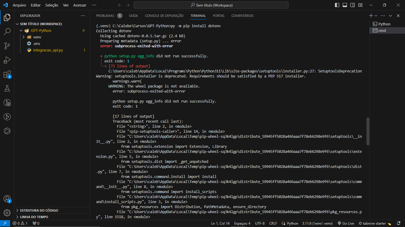
Task: Go forward with the right arrow
Action: (128, 5)
